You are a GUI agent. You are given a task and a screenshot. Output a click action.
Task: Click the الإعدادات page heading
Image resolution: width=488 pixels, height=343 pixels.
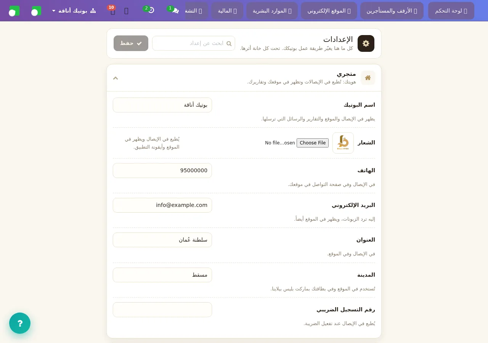[338, 39]
